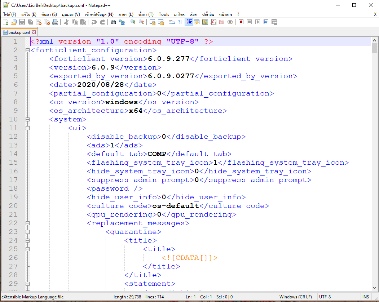
Task: Toggle the Show Indent Guide button
Action: [x=189, y=22]
